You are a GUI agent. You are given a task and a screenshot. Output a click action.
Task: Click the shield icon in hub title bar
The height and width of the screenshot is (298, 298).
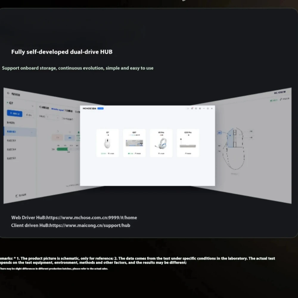click(196, 108)
